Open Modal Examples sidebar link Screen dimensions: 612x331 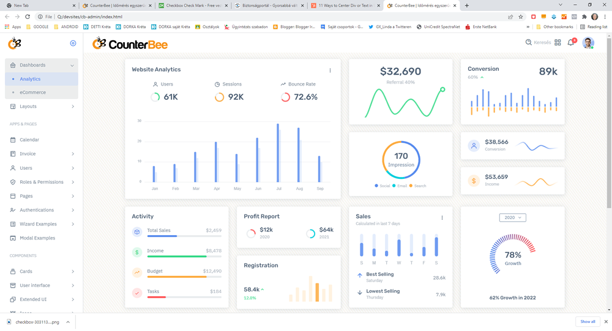click(37, 238)
